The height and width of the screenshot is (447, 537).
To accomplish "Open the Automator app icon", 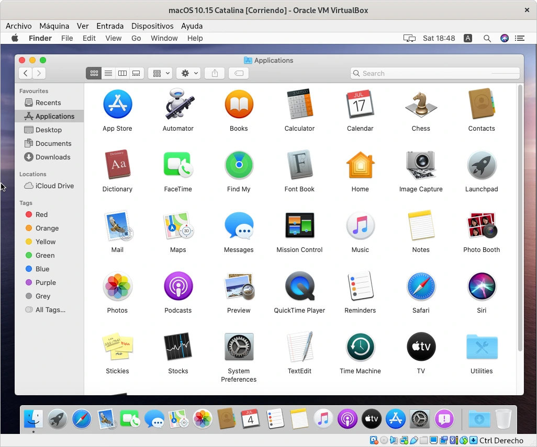I will pos(178,105).
